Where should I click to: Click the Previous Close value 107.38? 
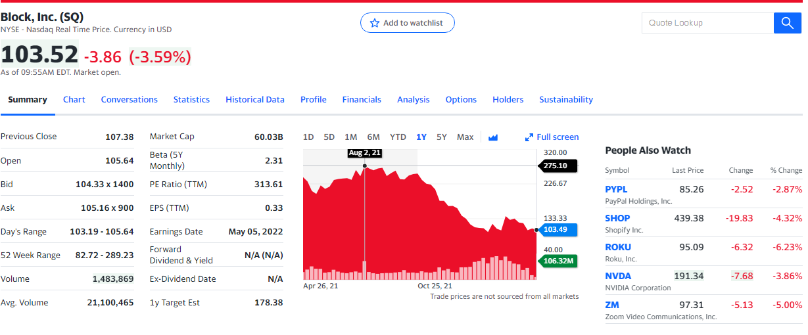[119, 137]
